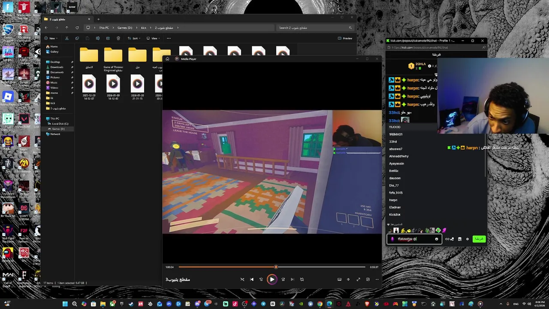
Task: Click the Windows Start button
Action: pyautogui.click(x=65, y=304)
